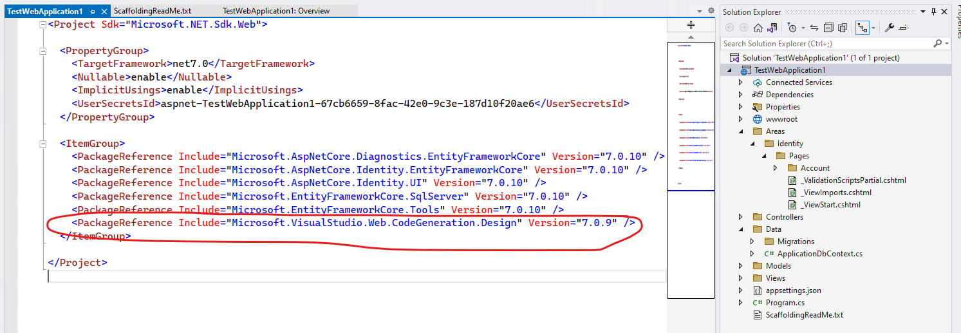Expand the Views folder
Image resolution: width=961 pixels, height=333 pixels.
741,278
